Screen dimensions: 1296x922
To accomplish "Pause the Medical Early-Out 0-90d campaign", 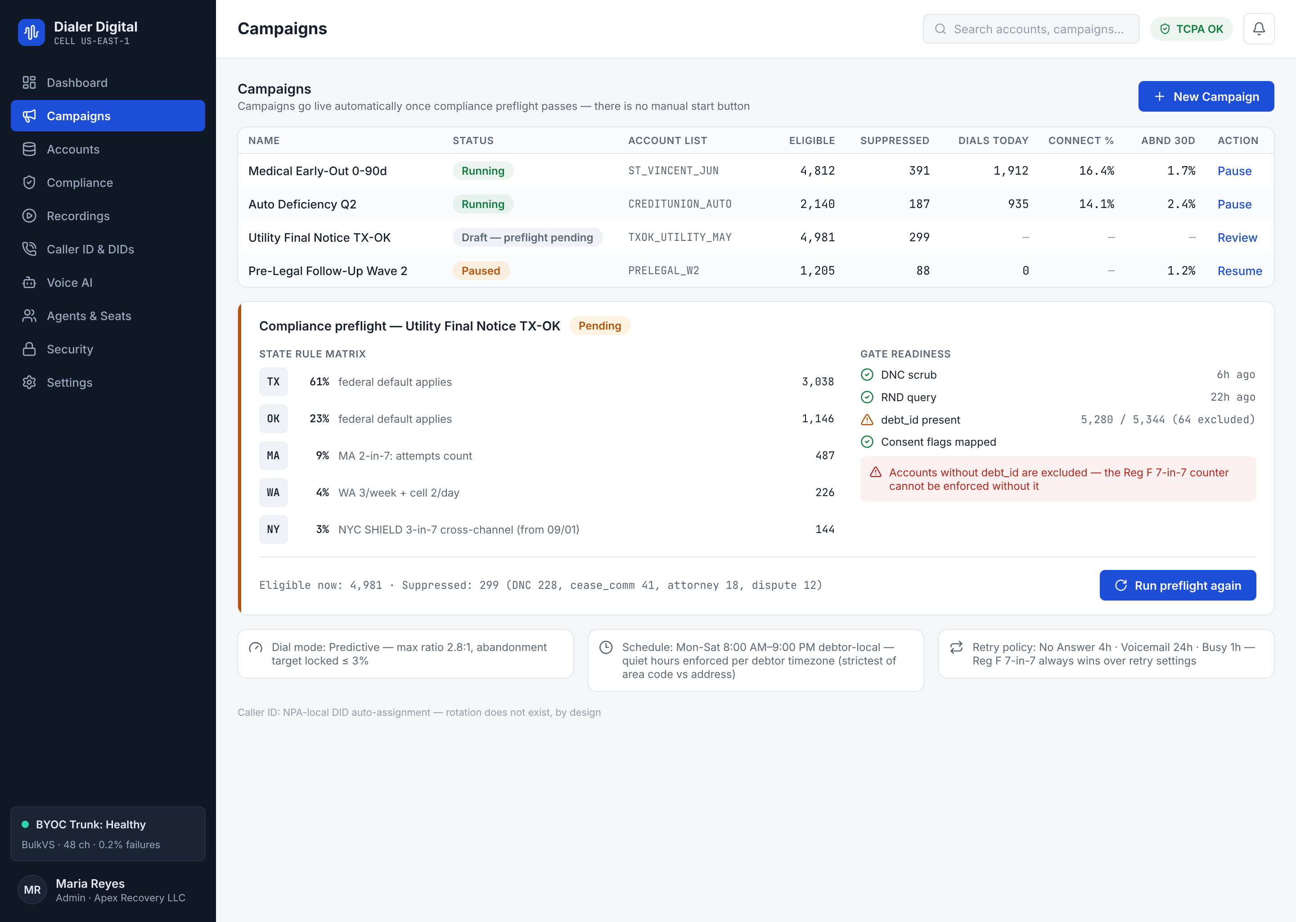I will pyautogui.click(x=1234, y=171).
